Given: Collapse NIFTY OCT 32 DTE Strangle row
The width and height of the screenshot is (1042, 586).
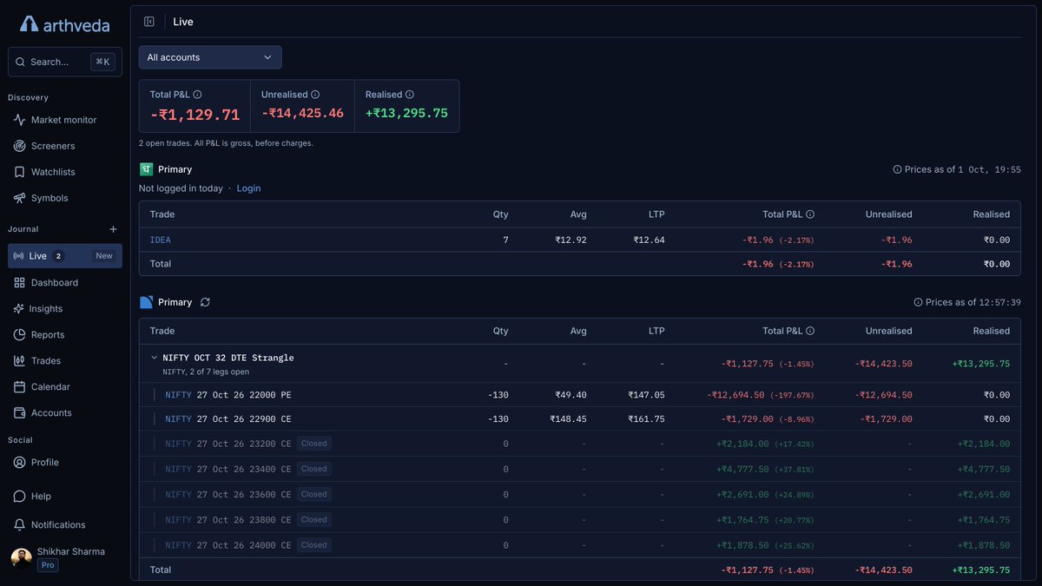Looking at the screenshot, I should click(155, 358).
